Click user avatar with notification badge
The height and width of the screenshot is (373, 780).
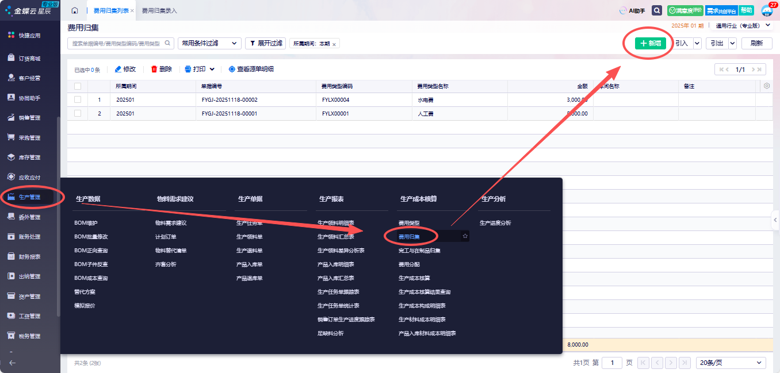[767, 11]
